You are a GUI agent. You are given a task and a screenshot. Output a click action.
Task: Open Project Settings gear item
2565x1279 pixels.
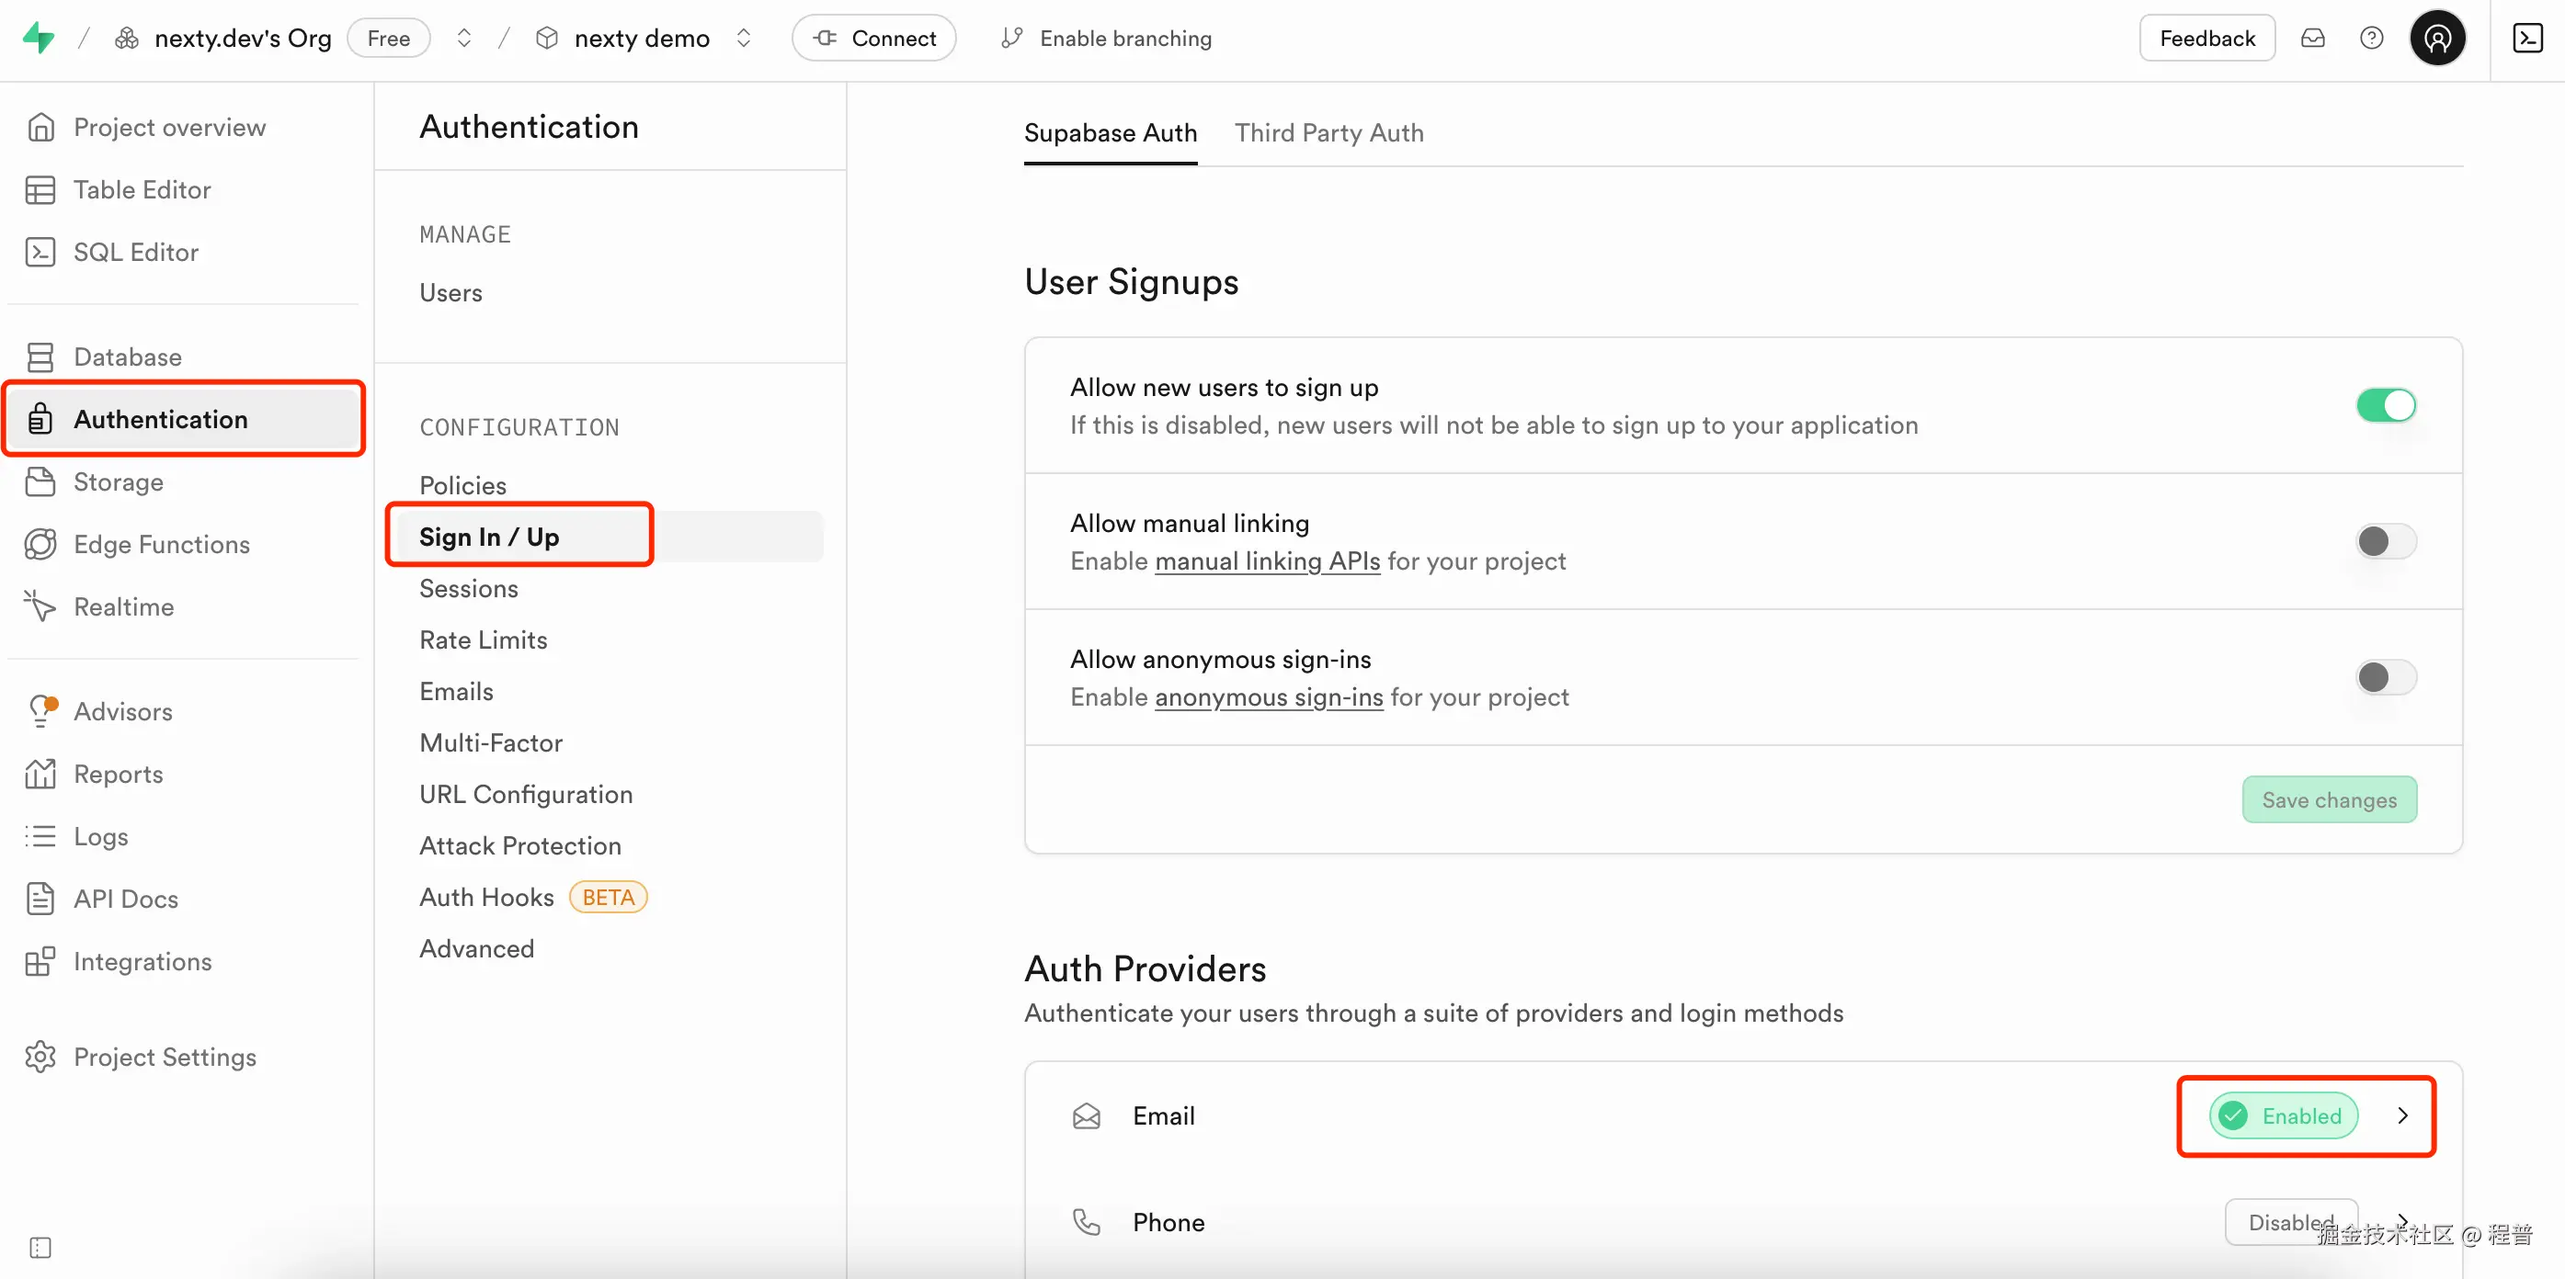[x=165, y=1056]
